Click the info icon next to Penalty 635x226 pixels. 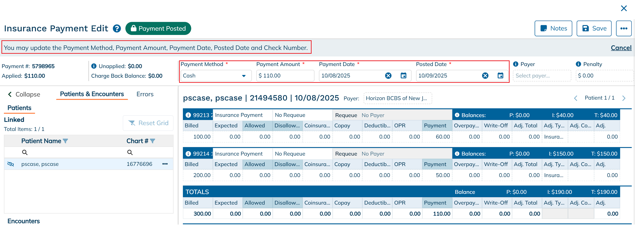(x=578, y=64)
